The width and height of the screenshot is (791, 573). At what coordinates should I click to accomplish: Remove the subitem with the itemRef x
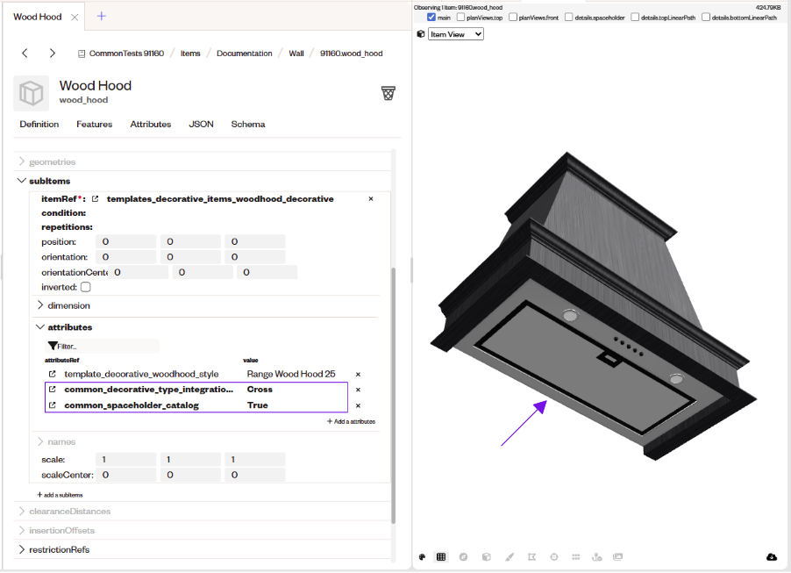pyautogui.click(x=371, y=199)
